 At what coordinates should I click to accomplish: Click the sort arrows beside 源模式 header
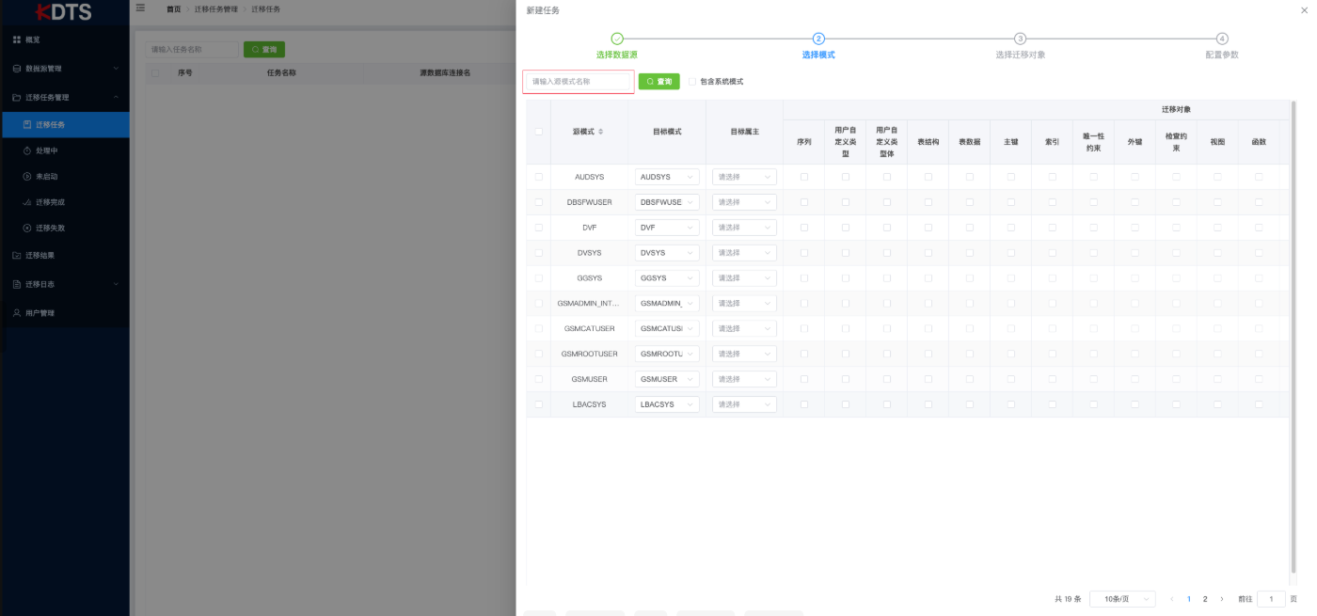click(x=601, y=132)
